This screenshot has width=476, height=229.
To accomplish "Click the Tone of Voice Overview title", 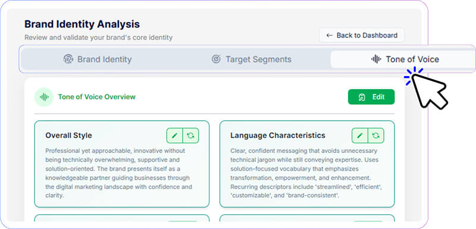I will pyautogui.click(x=97, y=97).
